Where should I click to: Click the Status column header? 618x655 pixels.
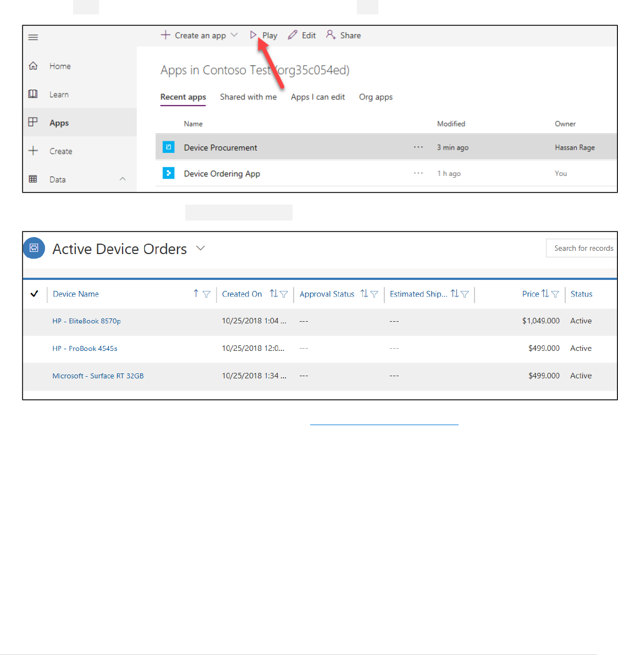coord(581,294)
